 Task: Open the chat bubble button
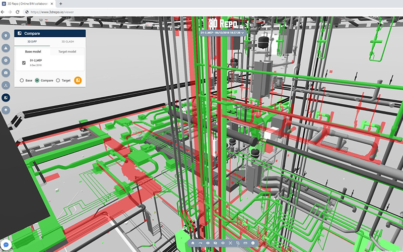click(x=7, y=244)
